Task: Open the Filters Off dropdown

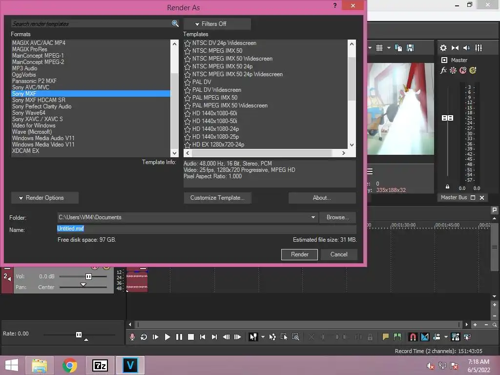Action: tap(217, 24)
